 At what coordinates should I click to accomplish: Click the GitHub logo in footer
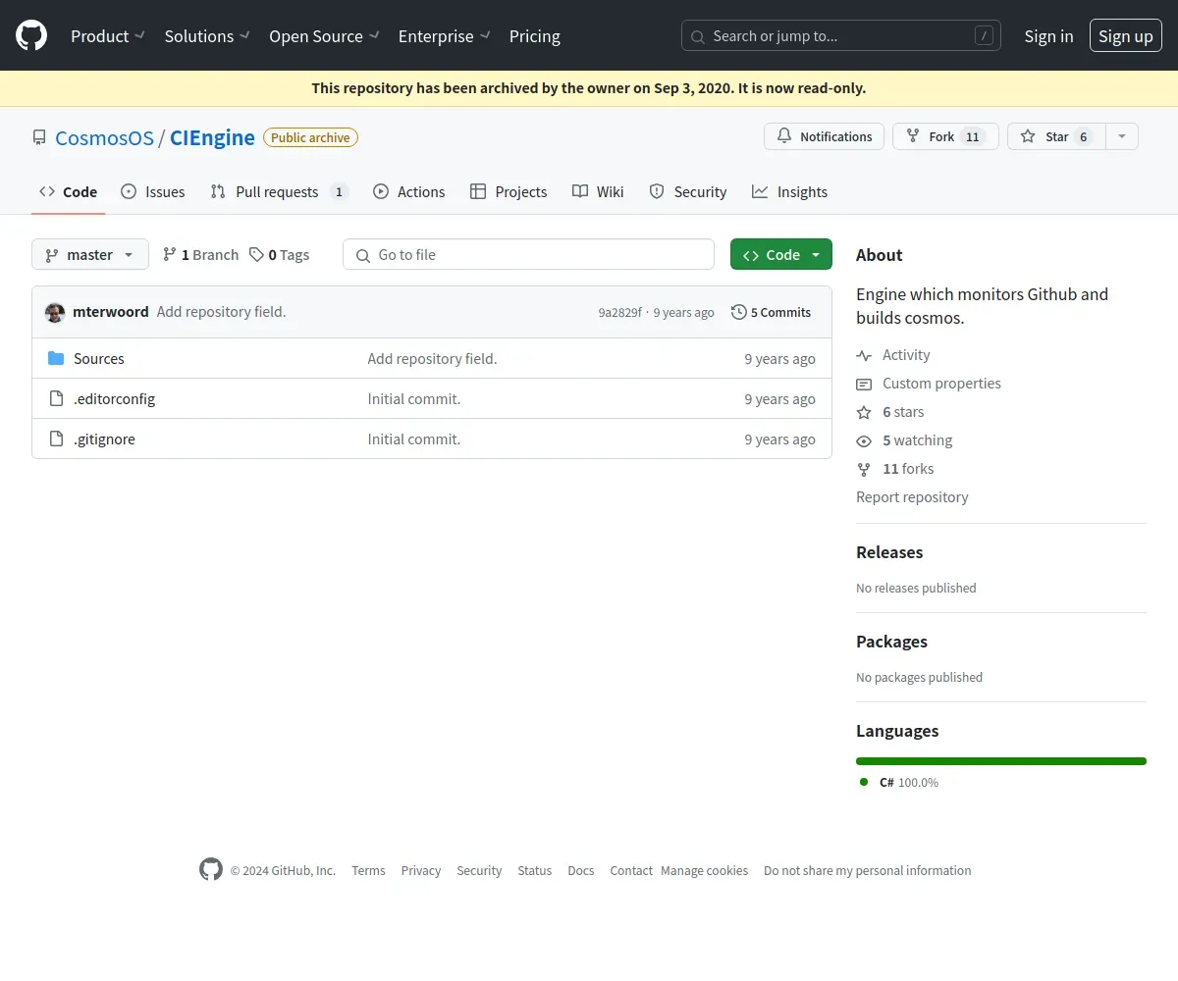(x=211, y=870)
